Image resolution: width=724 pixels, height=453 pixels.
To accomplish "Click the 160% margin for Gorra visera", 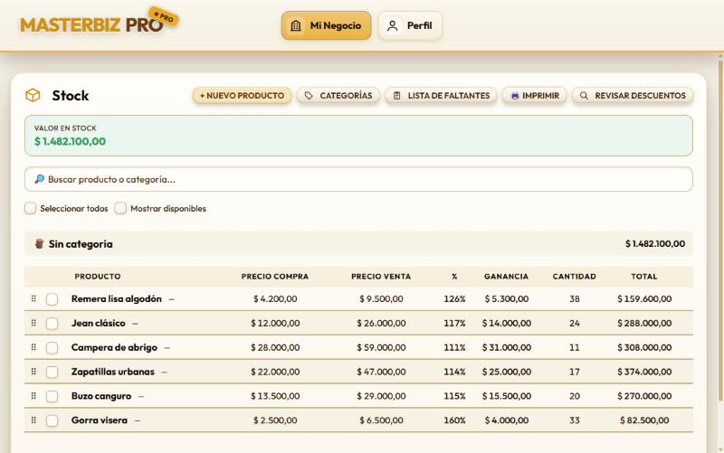I will coord(454,420).
